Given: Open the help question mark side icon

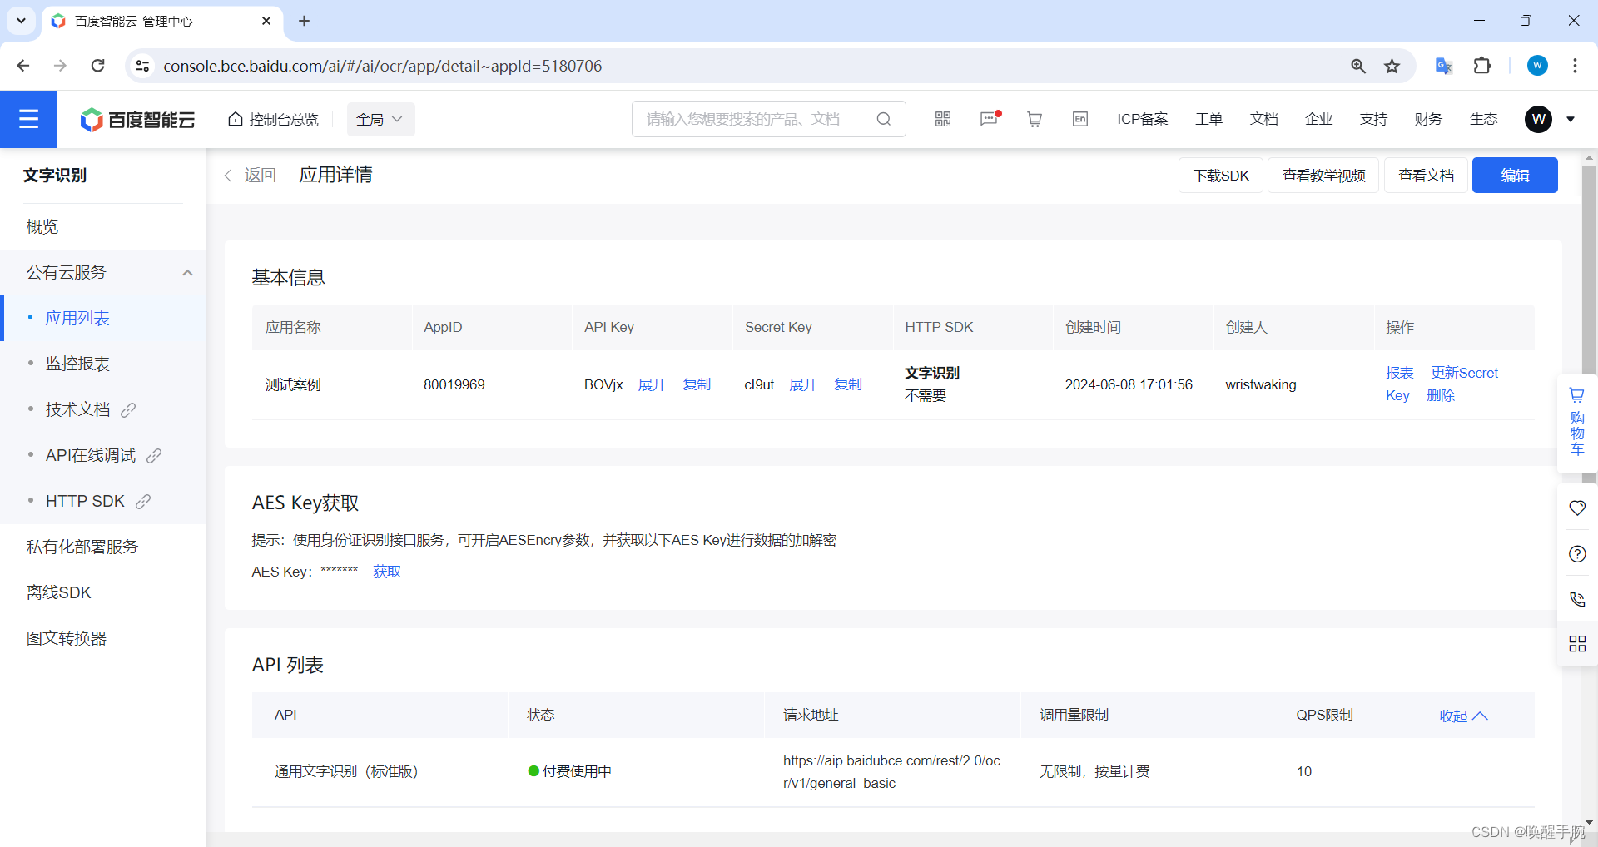Looking at the screenshot, I should 1577,554.
